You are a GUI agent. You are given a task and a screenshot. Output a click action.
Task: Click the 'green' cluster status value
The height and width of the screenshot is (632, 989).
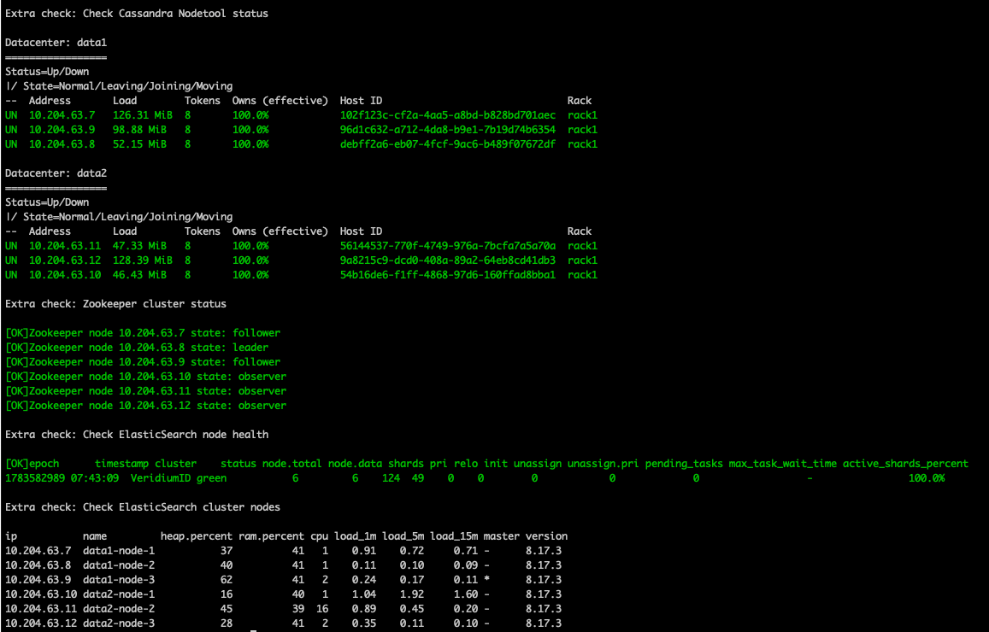(211, 478)
